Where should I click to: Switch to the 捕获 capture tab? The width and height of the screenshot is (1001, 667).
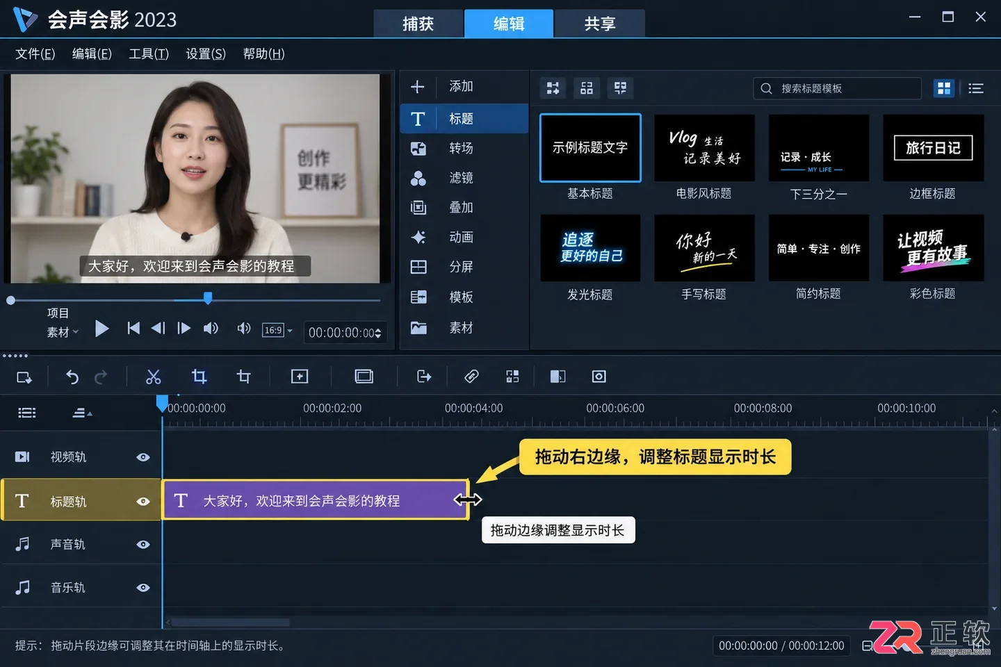(x=418, y=24)
